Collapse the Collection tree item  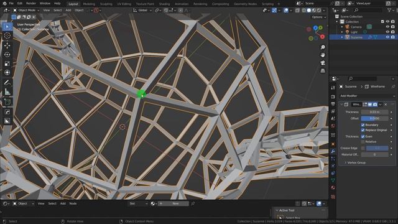tap(337, 22)
